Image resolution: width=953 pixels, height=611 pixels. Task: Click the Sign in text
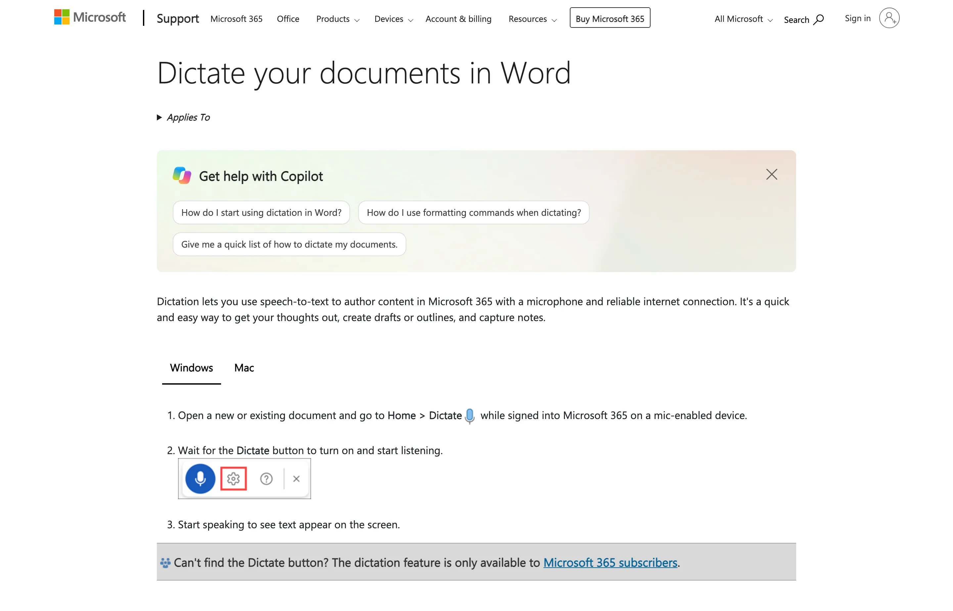click(857, 18)
